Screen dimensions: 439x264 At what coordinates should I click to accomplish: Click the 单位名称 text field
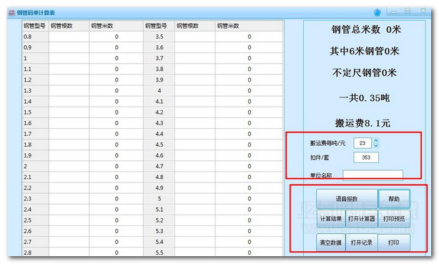373,175
